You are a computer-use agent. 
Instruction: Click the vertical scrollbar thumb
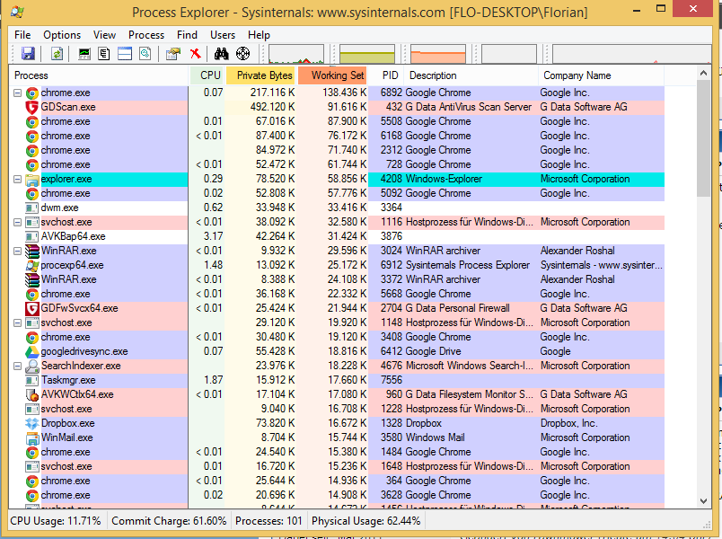pos(703,138)
